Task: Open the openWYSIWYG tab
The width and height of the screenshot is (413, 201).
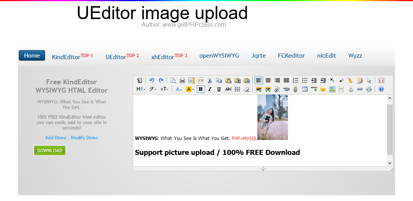Action: 219,56
